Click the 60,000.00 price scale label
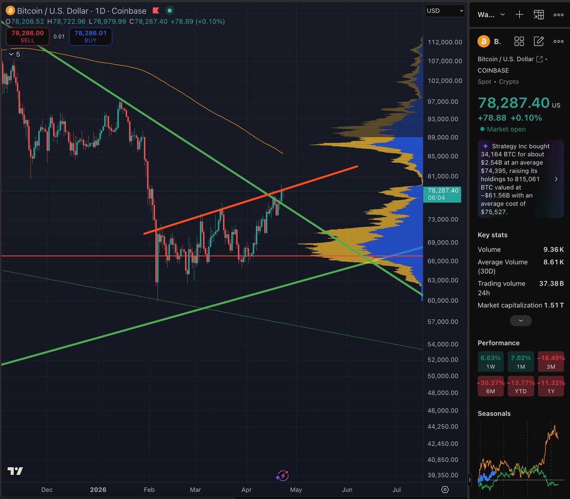Screen dimensions: 570x499 (443, 300)
